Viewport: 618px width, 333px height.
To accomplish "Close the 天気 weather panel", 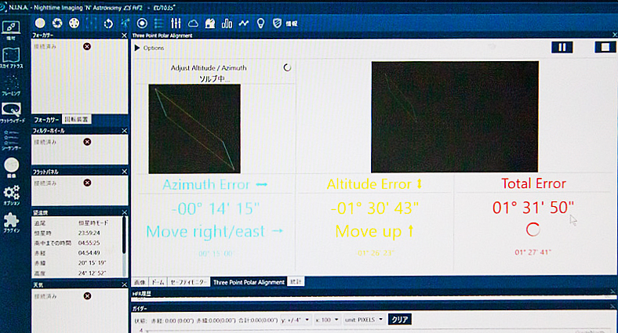I will click(x=125, y=284).
